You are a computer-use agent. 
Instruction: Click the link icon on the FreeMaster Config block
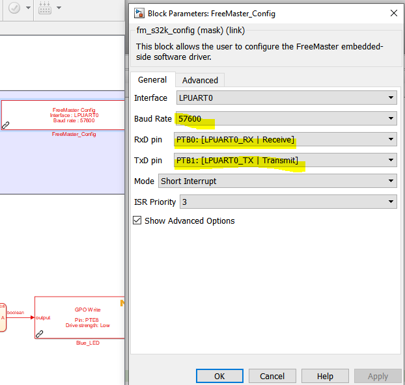[x=6, y=125]
